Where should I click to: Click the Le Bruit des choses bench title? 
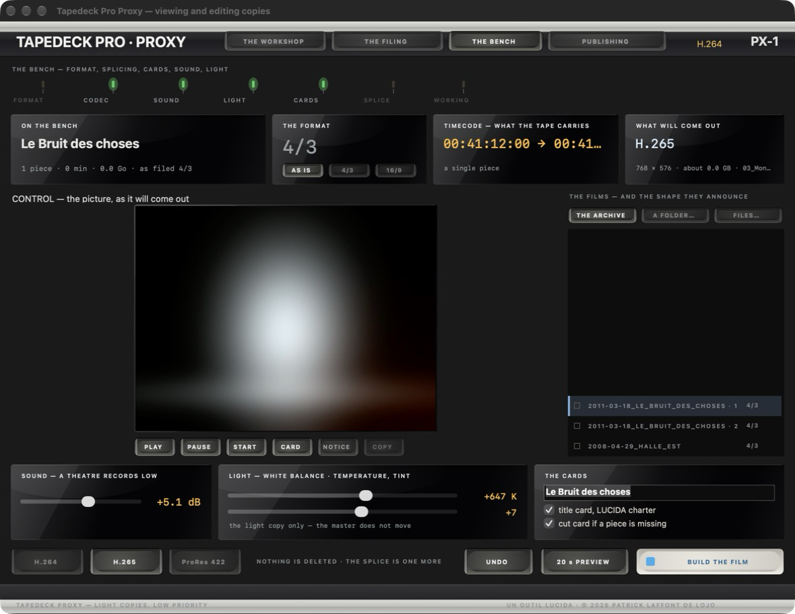click(80, 144)
